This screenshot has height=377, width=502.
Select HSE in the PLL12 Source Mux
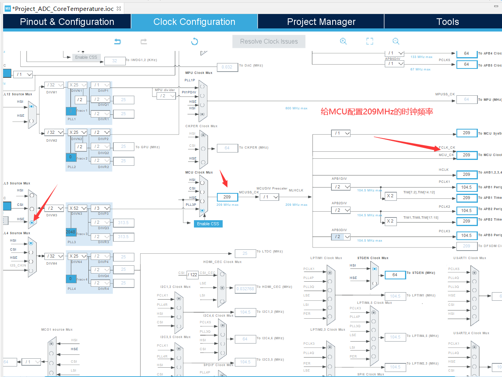[x=31, y=121]
